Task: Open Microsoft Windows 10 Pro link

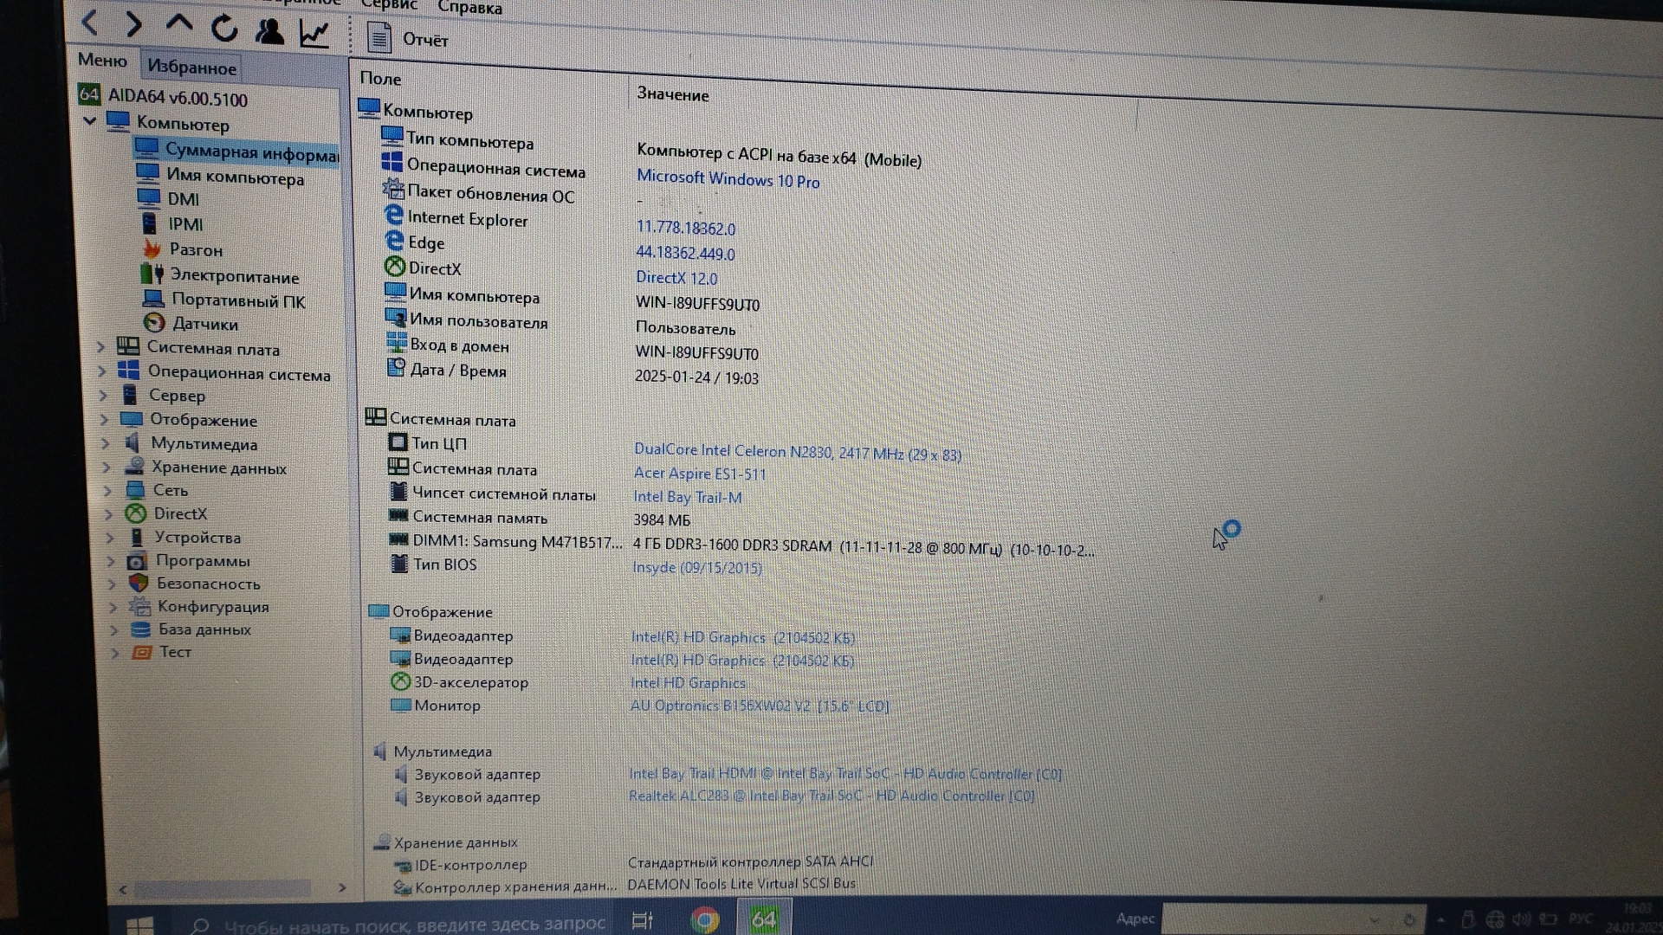Action: click(728, 179)
